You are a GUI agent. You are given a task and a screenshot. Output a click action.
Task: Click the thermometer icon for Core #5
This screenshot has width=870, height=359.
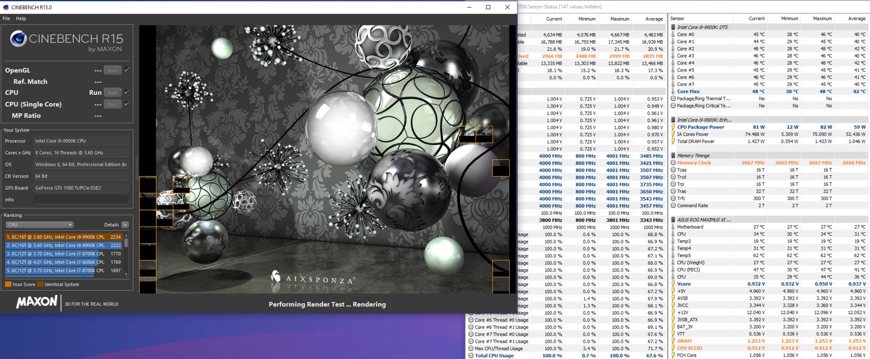[673, 70]
